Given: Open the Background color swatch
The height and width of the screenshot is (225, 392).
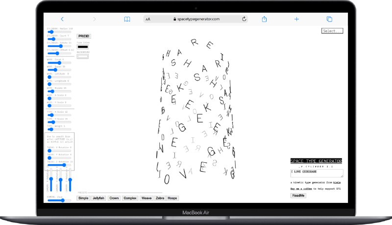Looking at the screenshot, I should pyautogui.click(x=83, y=56).
